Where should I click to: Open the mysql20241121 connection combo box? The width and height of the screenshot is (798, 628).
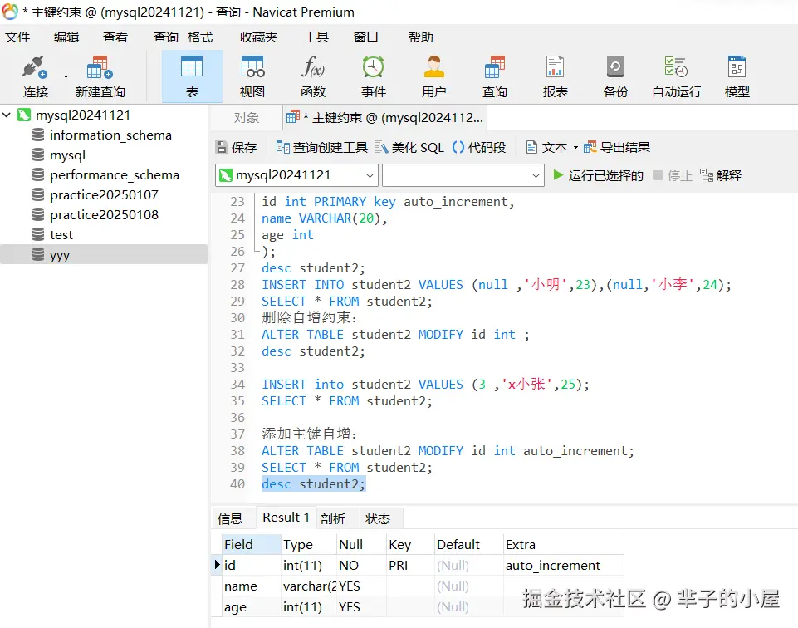click(x=296, y=175)
